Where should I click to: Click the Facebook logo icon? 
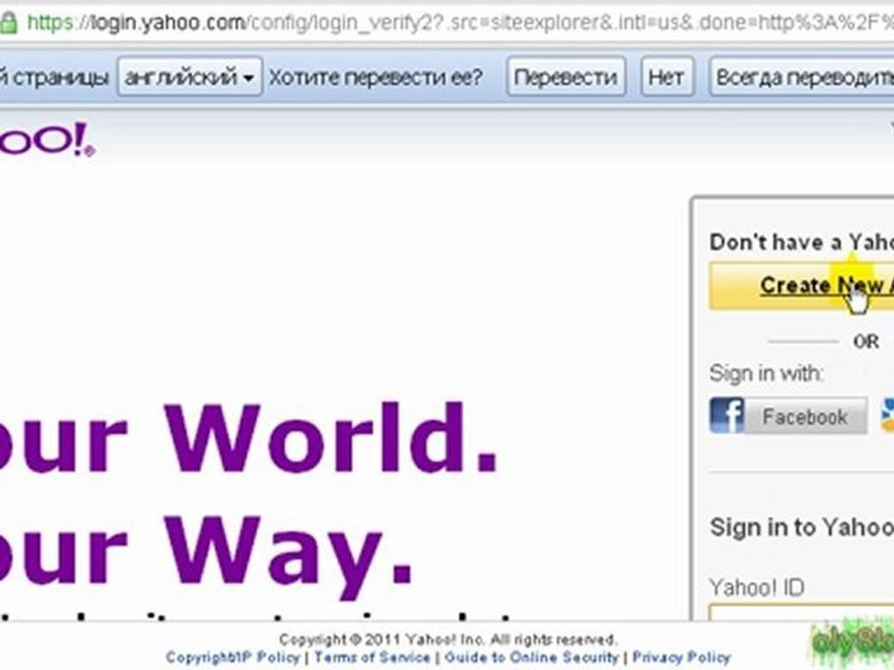[727, 415]
